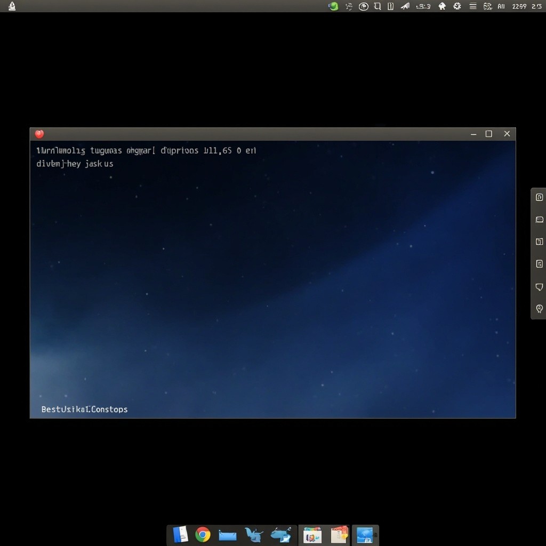Click the top-left corner panel icon

(x=12, y=6)
